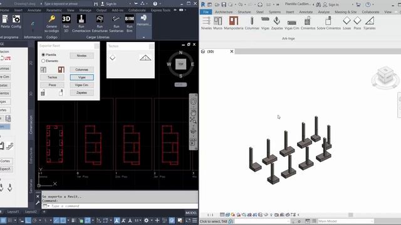Select the Elemento radio button
The height and width of the screenshot is (225, 401).
tap(43, 61)
